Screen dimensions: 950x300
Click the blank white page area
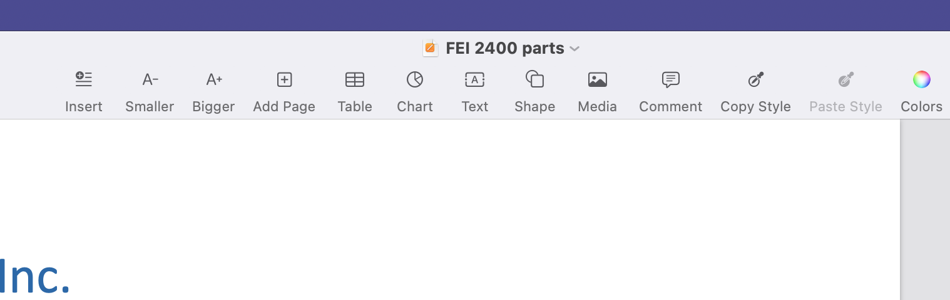[x=438, y=200]
